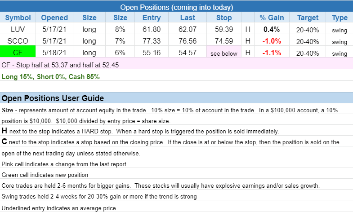Click the "Open Positions User Guide" heading
This screenshot has height=212, width=353.
pyautogui.click(x=53, y=98)
